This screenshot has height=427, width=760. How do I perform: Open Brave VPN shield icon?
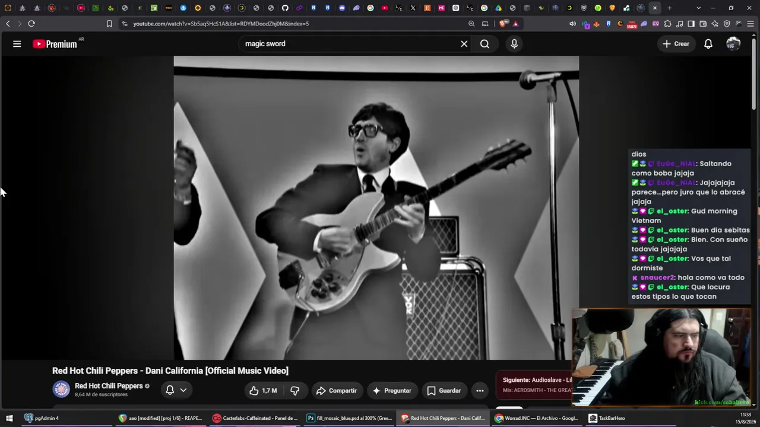pos(727,24)
